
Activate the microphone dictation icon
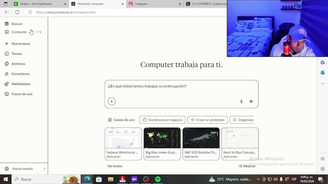(x=241, y=101)
